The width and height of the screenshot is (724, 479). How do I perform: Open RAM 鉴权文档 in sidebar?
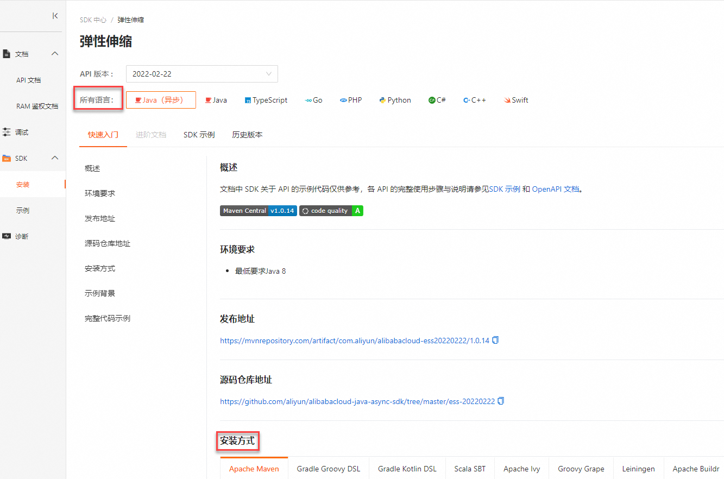(x=37, y=106)
